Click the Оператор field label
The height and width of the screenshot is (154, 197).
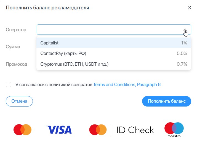point(16,30)
